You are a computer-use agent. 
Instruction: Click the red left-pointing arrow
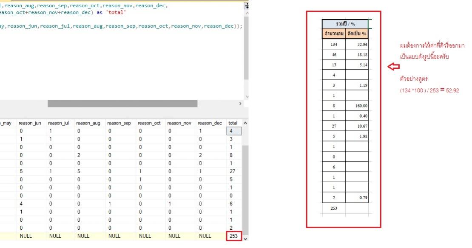[394, 67]
